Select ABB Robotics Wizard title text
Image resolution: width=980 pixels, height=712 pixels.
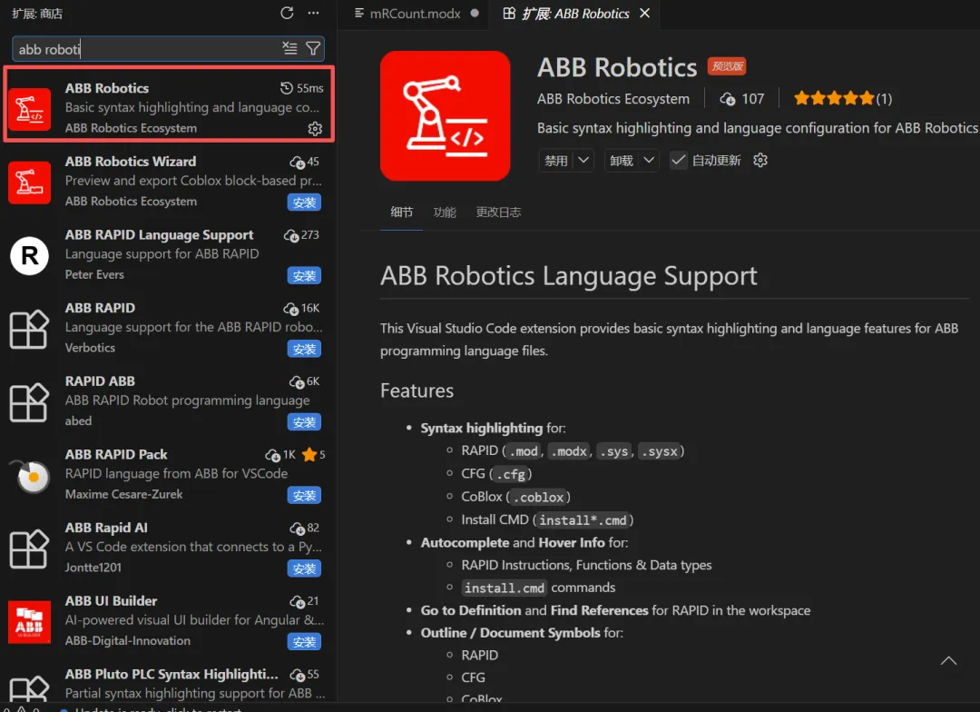click(x=131, y=162)
